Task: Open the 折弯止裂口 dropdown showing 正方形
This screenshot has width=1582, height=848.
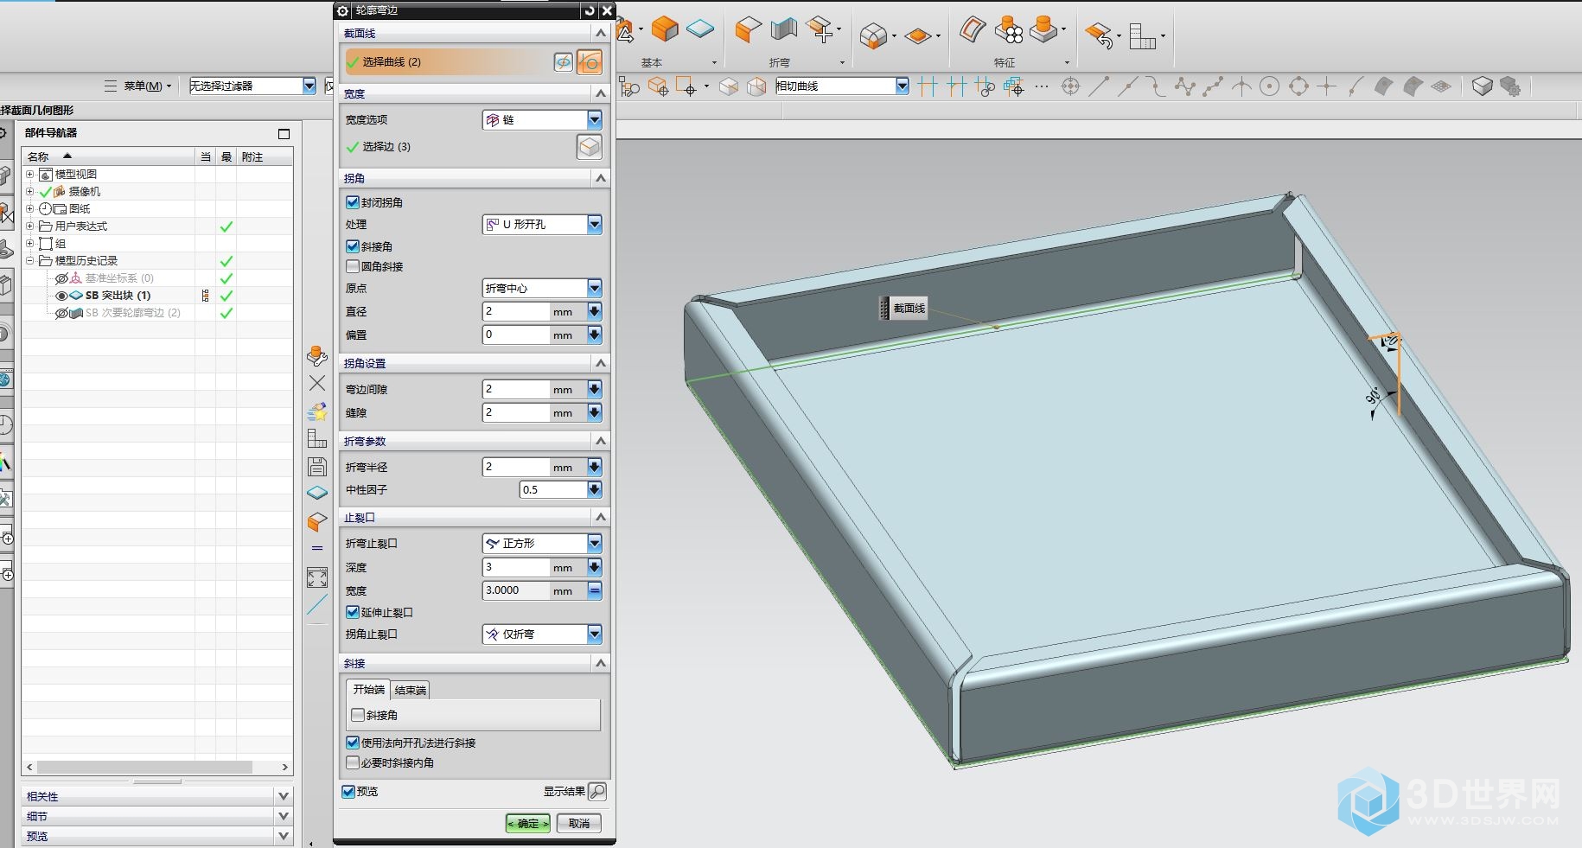Action: (542, 544)
